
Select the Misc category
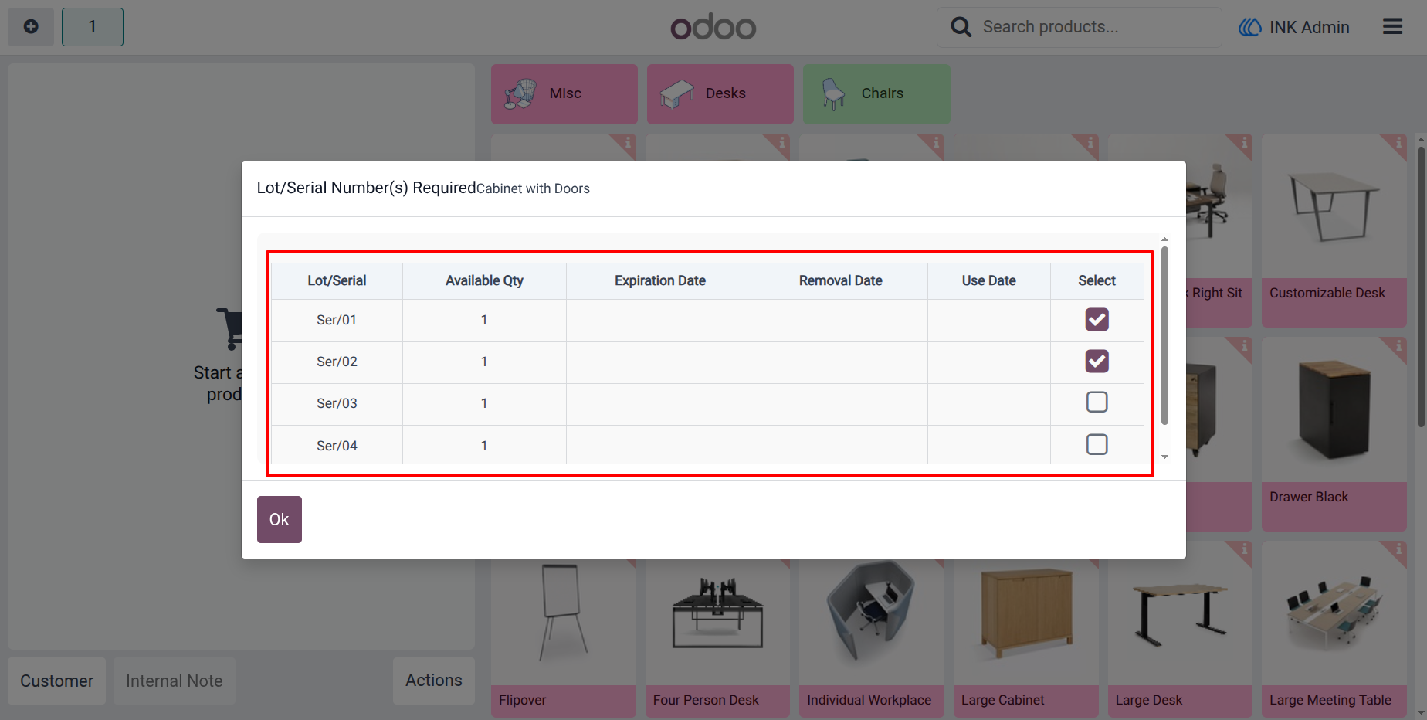[x=564, y=93]
